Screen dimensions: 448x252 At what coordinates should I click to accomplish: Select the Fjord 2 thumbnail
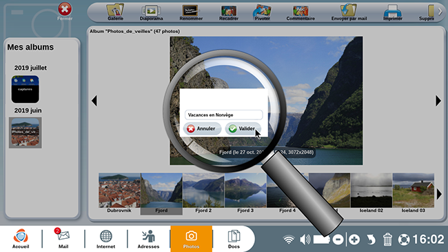[203, 193]
